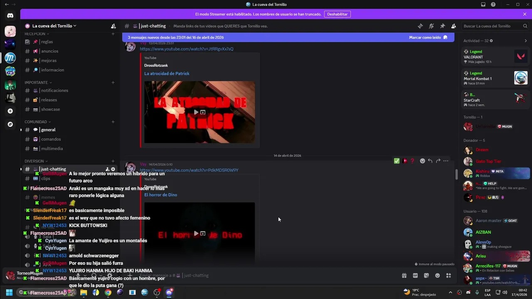Click create invite icon on just-chatting channel
The width and height of the screenshot is (532, 299).
[107, 169]
